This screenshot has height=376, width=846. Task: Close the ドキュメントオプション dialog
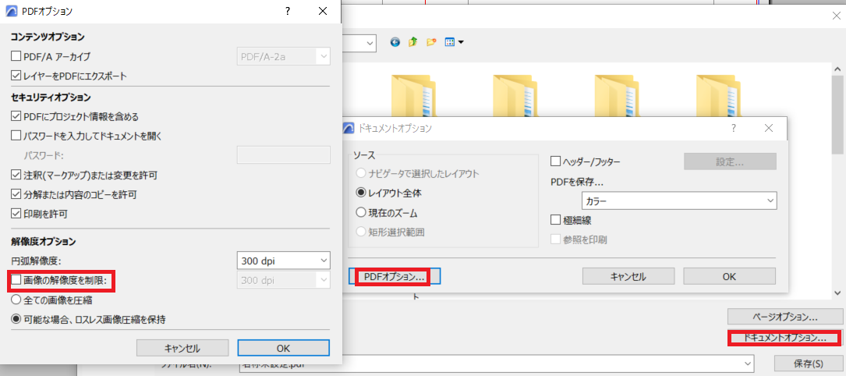[768, 129]
